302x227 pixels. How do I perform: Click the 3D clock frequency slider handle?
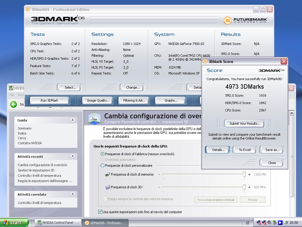[244, 187]
